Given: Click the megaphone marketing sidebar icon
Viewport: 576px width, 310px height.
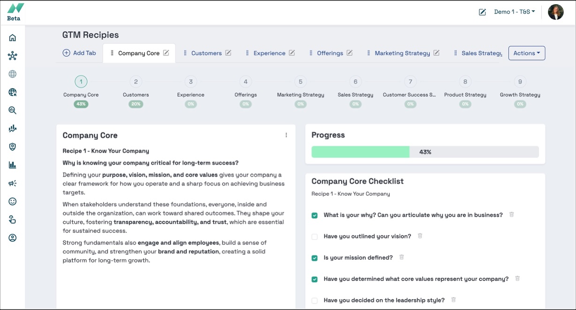Looking at the screenshot, I should pos(13,184).
